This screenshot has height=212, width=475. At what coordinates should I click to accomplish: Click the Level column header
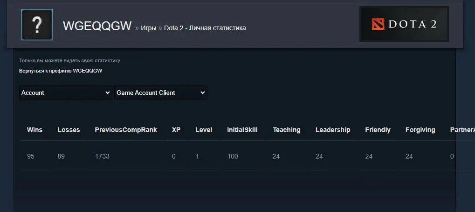pyautogui.click(x=204, y=130)
